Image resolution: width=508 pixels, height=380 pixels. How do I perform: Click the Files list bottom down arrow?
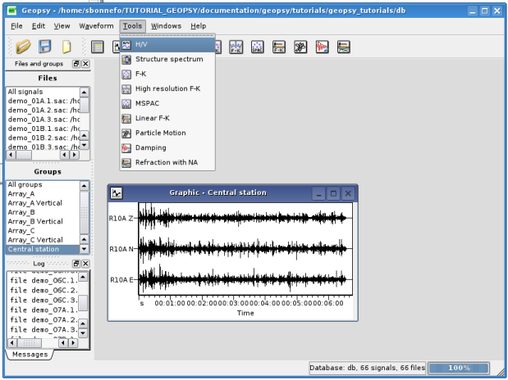tap(85, 145)
